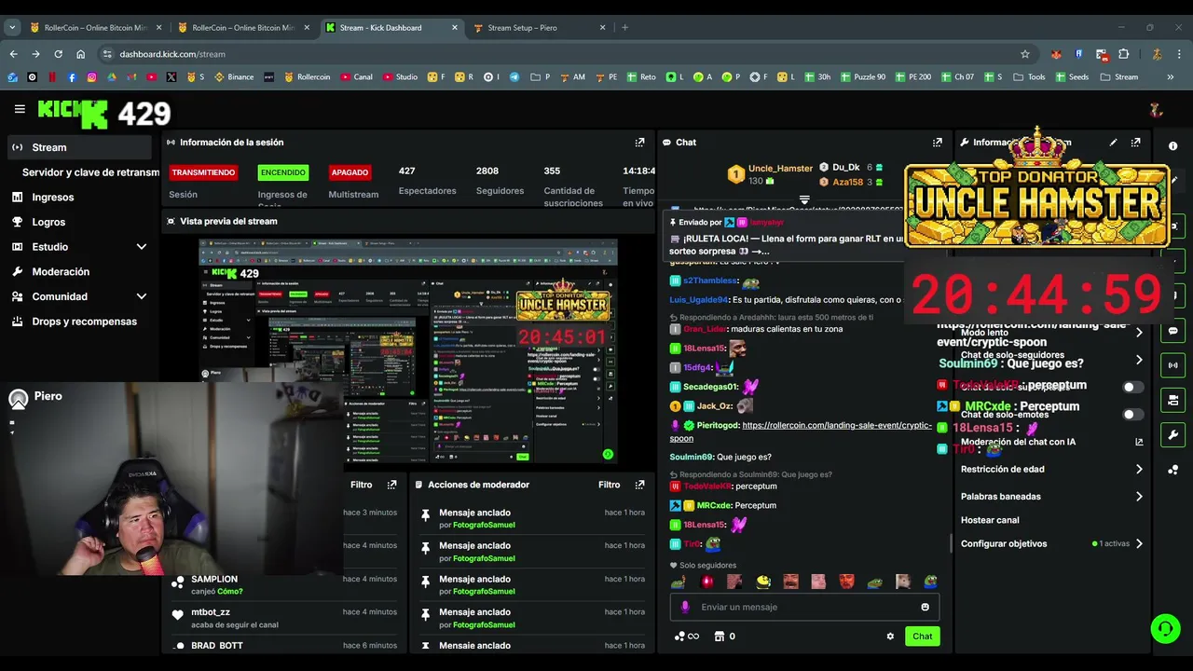
Task: Click the green screen indicator on stream preview
Action: tap(608, 455)
